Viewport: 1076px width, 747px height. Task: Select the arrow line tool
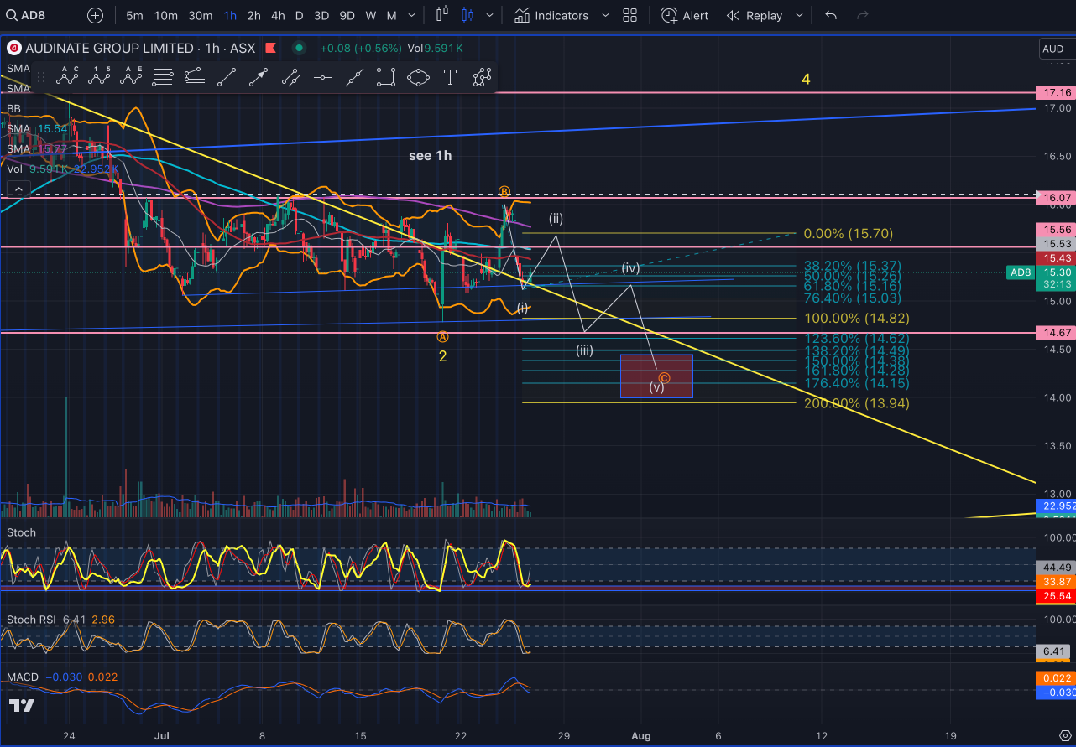pos(259,78)
